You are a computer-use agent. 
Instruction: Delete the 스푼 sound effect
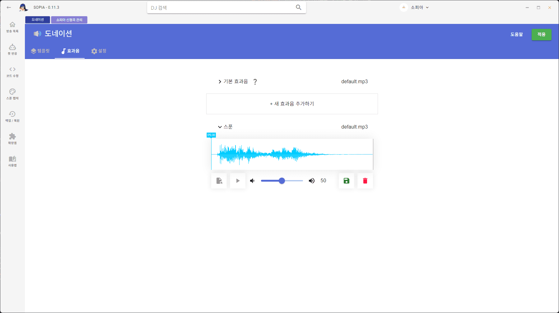click(365, 180)
